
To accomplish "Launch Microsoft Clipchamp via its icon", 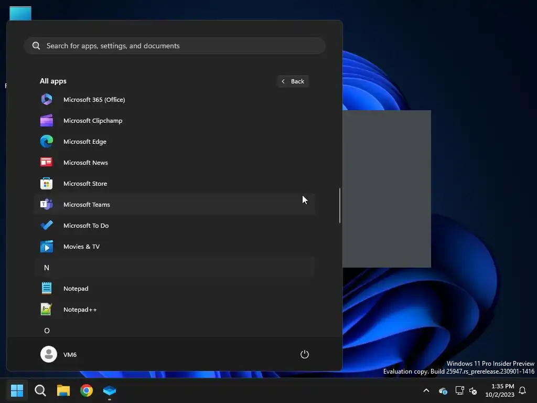I will click(47, 121).
